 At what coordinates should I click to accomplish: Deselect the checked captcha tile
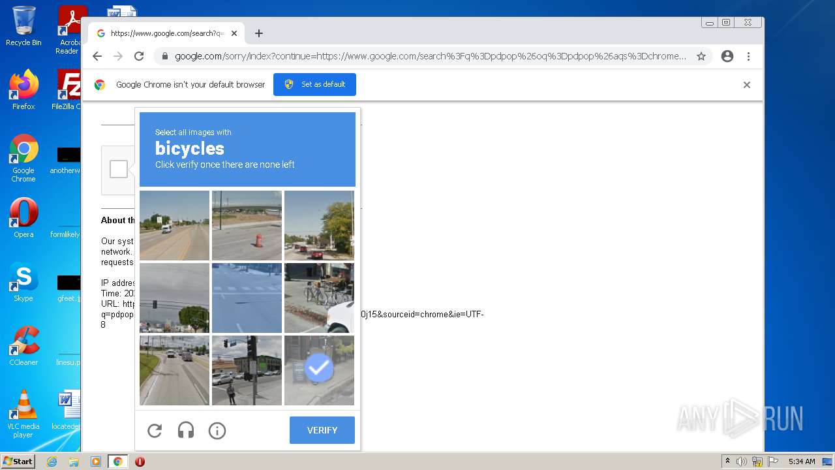coord(319,370)
